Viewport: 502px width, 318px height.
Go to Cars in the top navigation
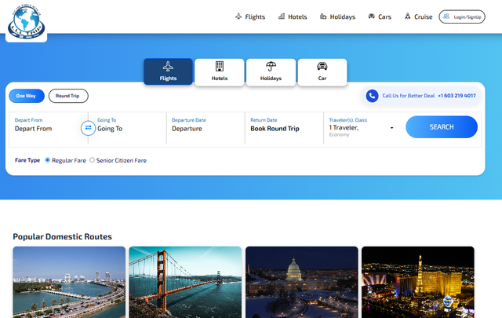[380, 16]
